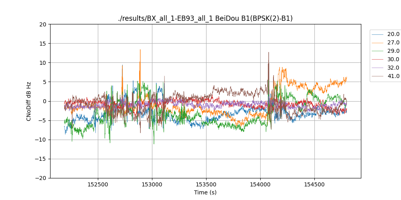Click the plot title mentioning BeiDou B1
Screen dimensions: 401x200
(205, 18)
